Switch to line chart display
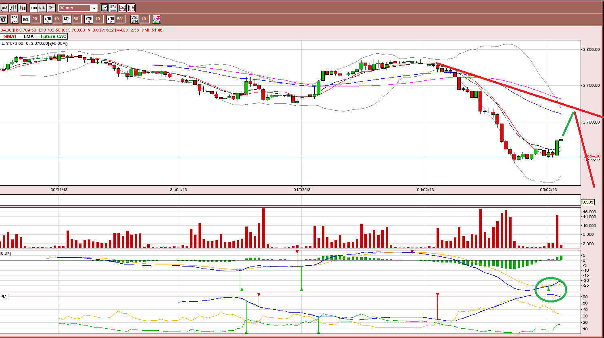604x338 pixels. (4, 8)
